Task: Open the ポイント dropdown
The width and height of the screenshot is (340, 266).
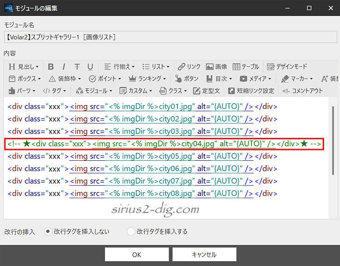Action: click(105, 79)
